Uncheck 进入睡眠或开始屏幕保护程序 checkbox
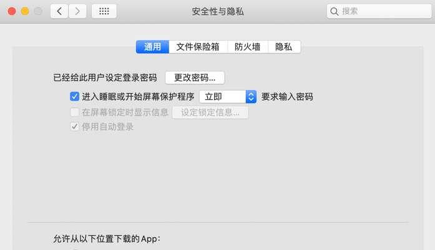This screenshot has height=250, width=435. coord(74,97)
